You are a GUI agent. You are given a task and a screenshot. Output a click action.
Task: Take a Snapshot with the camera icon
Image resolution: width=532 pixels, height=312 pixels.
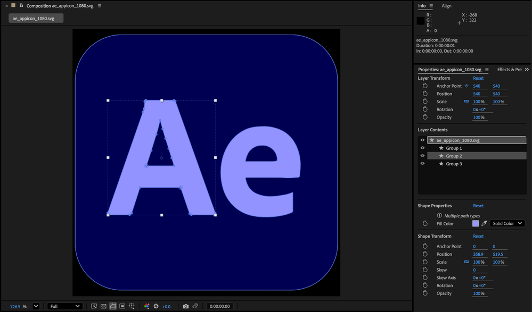(x=185, y=306)
